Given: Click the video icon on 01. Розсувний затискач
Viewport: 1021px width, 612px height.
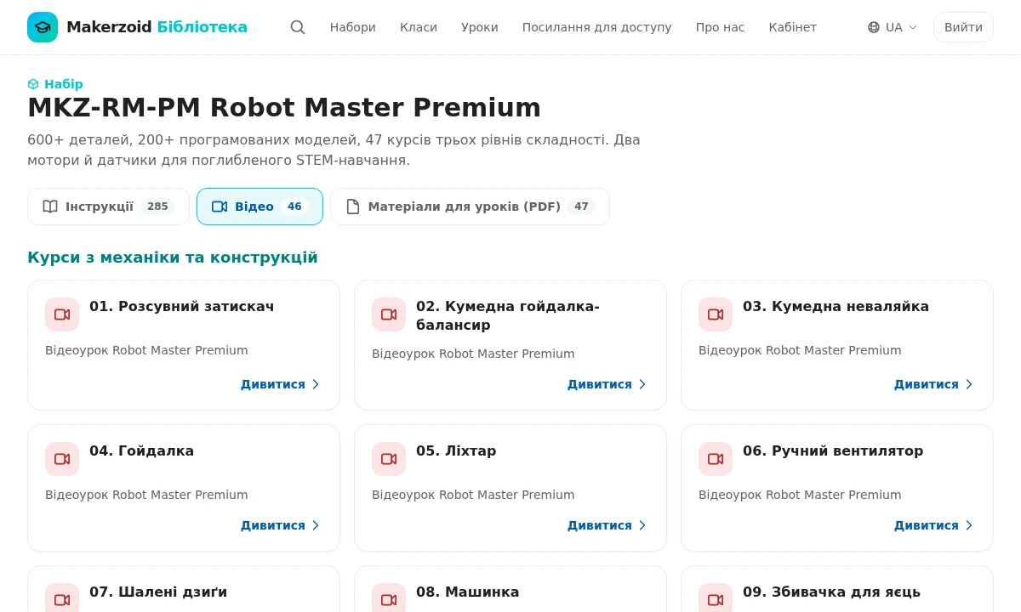Looking at the screenshot, I should tap(62, 314).
